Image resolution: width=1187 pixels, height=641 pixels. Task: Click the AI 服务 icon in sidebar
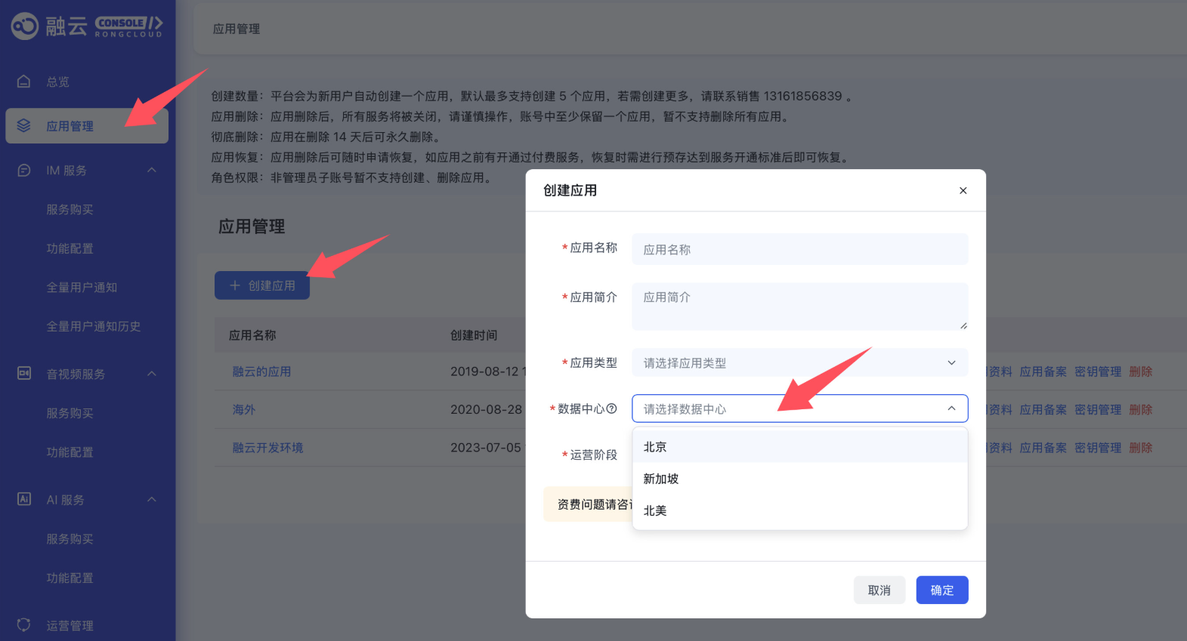point(24,500)
